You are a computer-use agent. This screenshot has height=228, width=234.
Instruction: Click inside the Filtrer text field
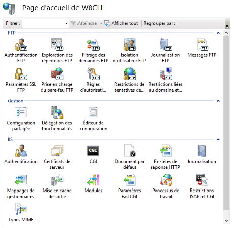44,23
